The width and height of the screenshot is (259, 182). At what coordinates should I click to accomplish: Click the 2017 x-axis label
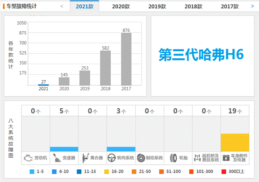(126, 89)
